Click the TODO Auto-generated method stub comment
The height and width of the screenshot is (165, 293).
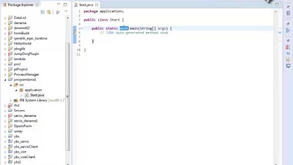pos(134,33)
